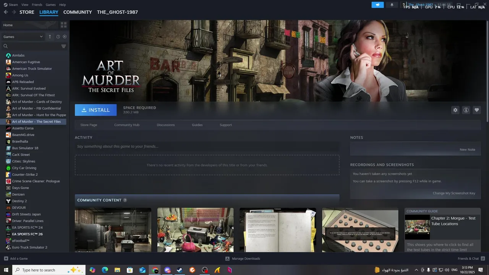Switch library to grid view icon
The image size is (489, 275).
tap(63, 25)
